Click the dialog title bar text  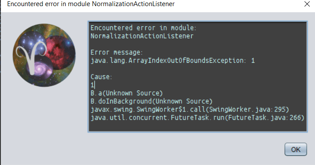click(91, 4)
